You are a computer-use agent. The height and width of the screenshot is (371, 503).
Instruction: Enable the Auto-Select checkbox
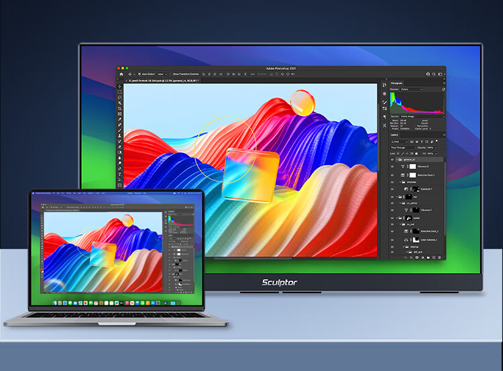pyautogui.click(x=137, y=73)
